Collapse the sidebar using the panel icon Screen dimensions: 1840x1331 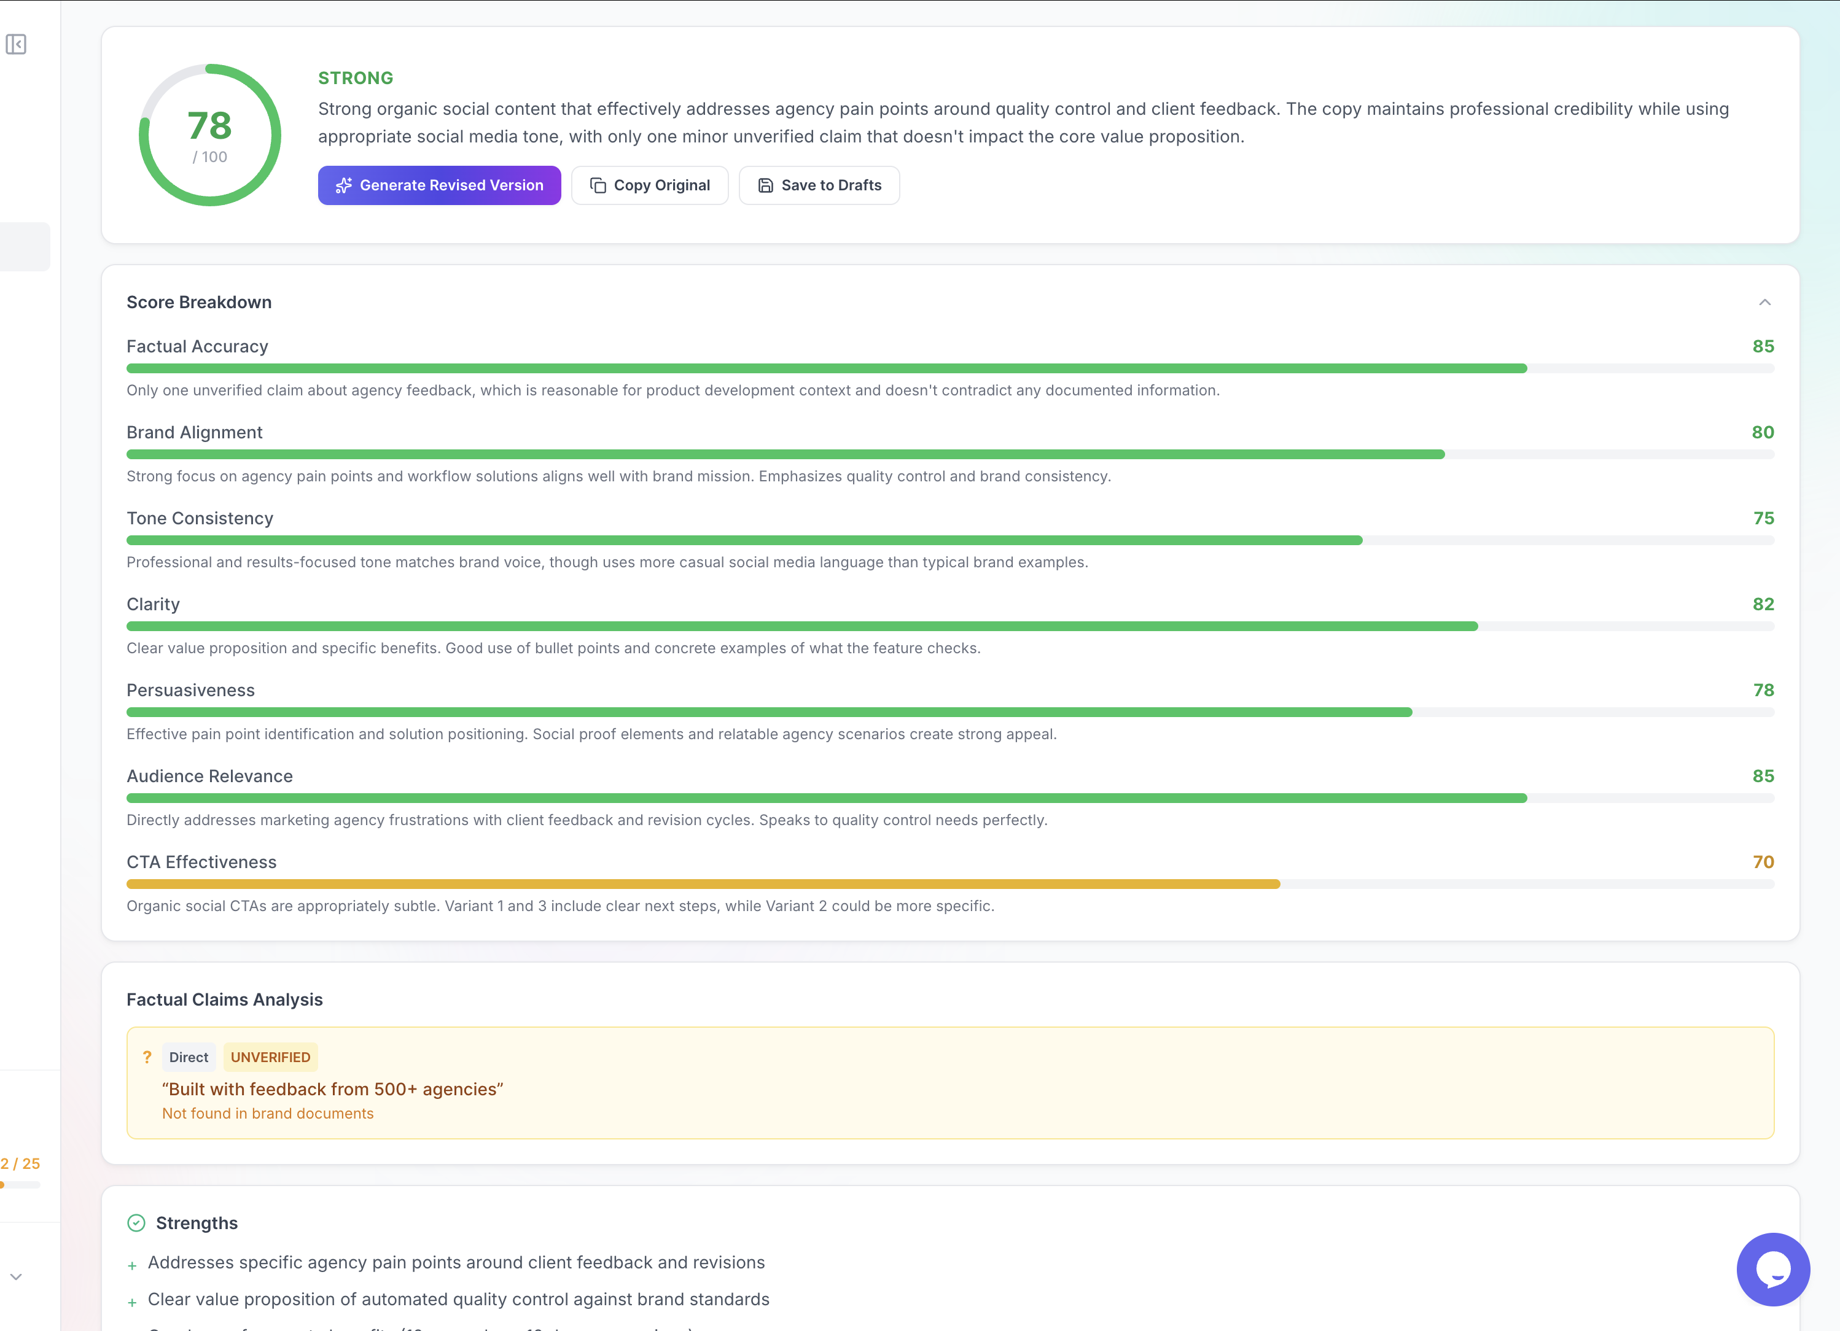coord(16,44)
